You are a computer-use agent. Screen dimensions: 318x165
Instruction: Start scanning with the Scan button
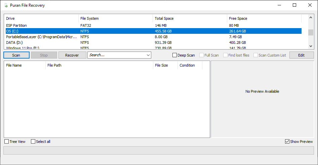(16, 55)
